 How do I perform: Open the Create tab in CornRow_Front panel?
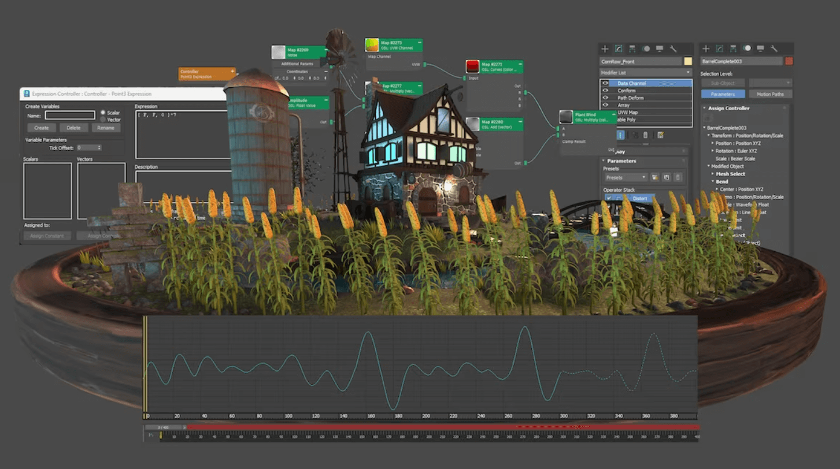click(605, 49)
